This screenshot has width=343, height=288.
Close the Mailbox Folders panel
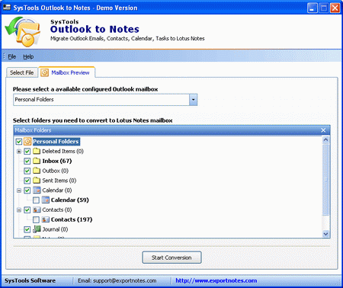point(323,130)
